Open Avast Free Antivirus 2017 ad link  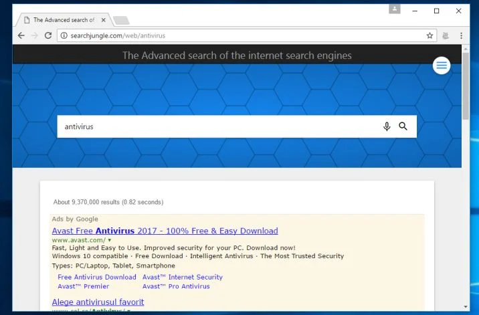point(165,231)
